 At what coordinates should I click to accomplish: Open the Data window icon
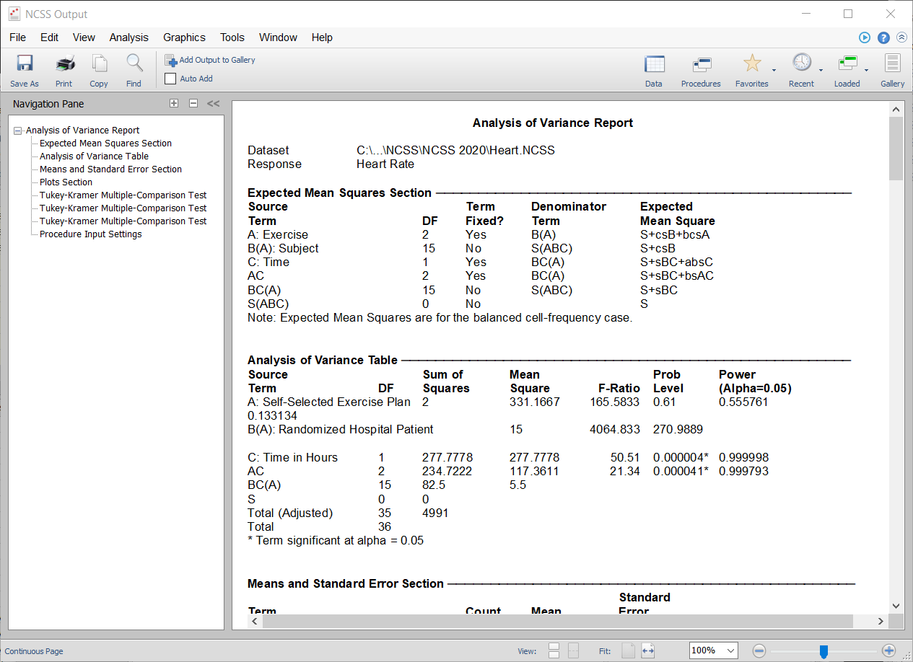point(654,70)
